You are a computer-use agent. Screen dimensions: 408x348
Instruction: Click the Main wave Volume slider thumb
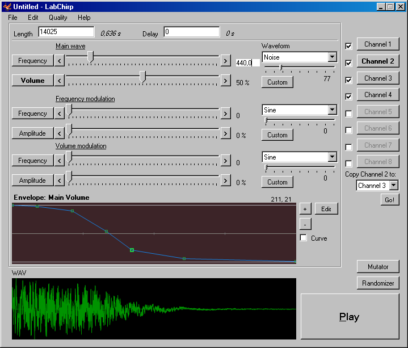142,77
